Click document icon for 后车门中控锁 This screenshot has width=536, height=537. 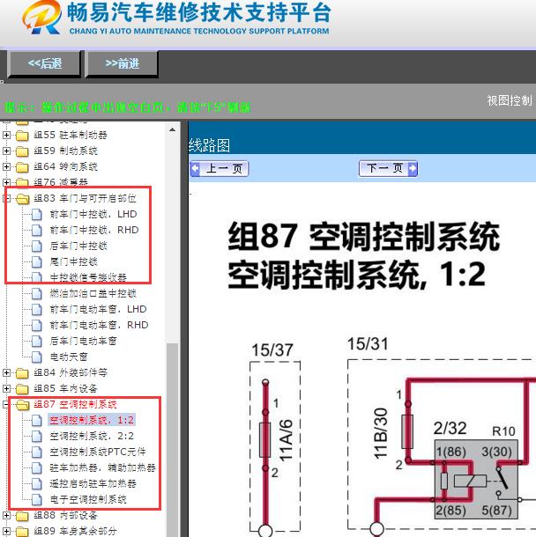37,246
